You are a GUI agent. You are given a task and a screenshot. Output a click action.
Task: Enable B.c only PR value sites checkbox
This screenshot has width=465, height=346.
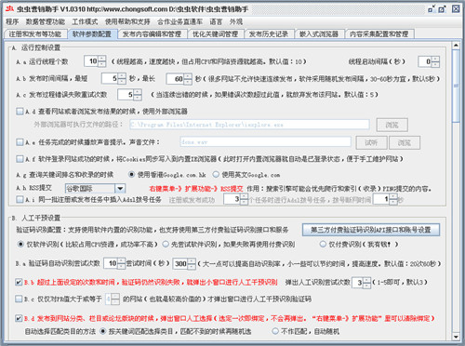[19, 299]
